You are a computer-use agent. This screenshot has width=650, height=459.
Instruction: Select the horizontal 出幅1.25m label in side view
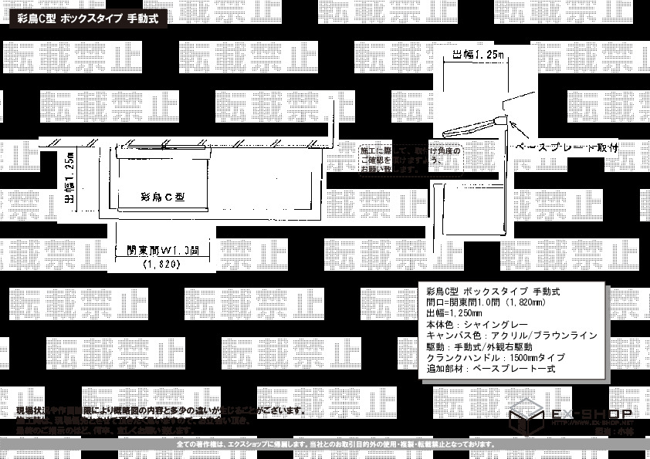pyautogui.click(x=478, y=54)
